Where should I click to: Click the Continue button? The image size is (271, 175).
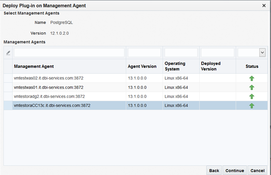point(235,171)
